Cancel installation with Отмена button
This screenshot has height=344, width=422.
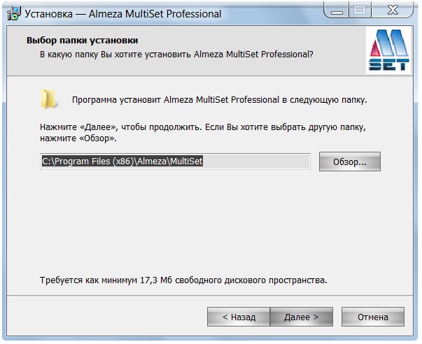point(373,317)
